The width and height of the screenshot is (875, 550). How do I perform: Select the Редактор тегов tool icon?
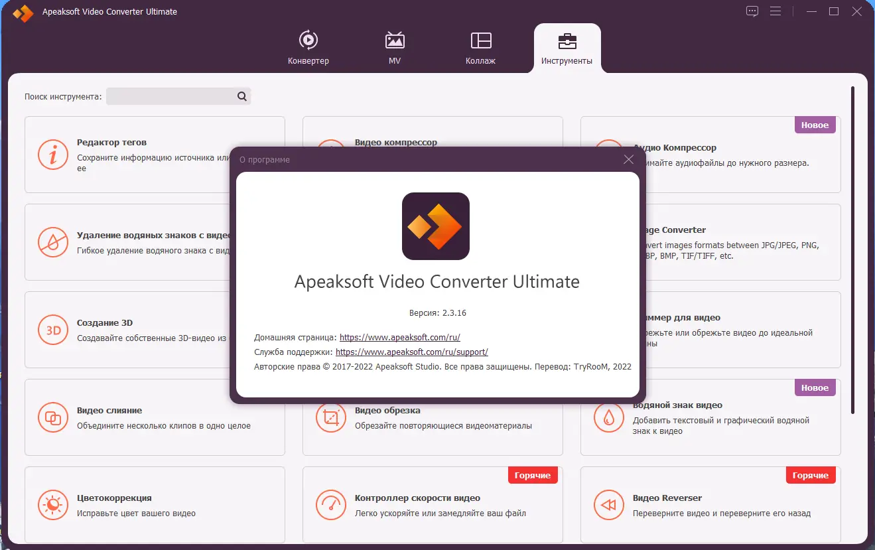(x=53, y=154)
